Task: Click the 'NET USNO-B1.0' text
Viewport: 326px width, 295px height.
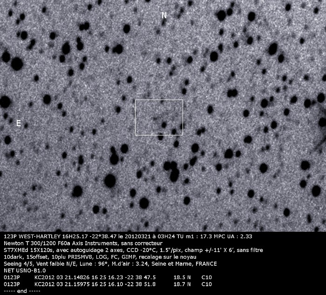Action: tap(25, 270)
